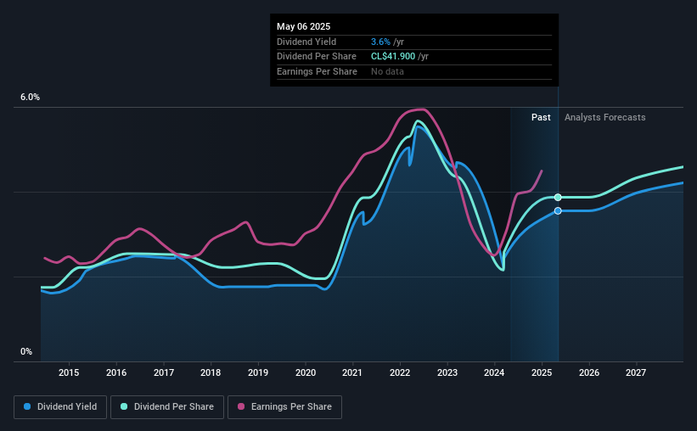This screenshot has width=697, height=431.
Task: Select the 2018 x-axis label
Action: 211,372
